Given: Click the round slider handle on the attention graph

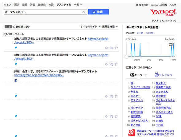Looking at the screenshot, I should coord(127,57).
